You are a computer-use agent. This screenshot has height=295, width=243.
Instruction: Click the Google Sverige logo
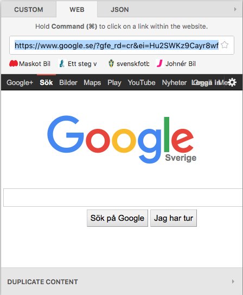tap(122, 140)
